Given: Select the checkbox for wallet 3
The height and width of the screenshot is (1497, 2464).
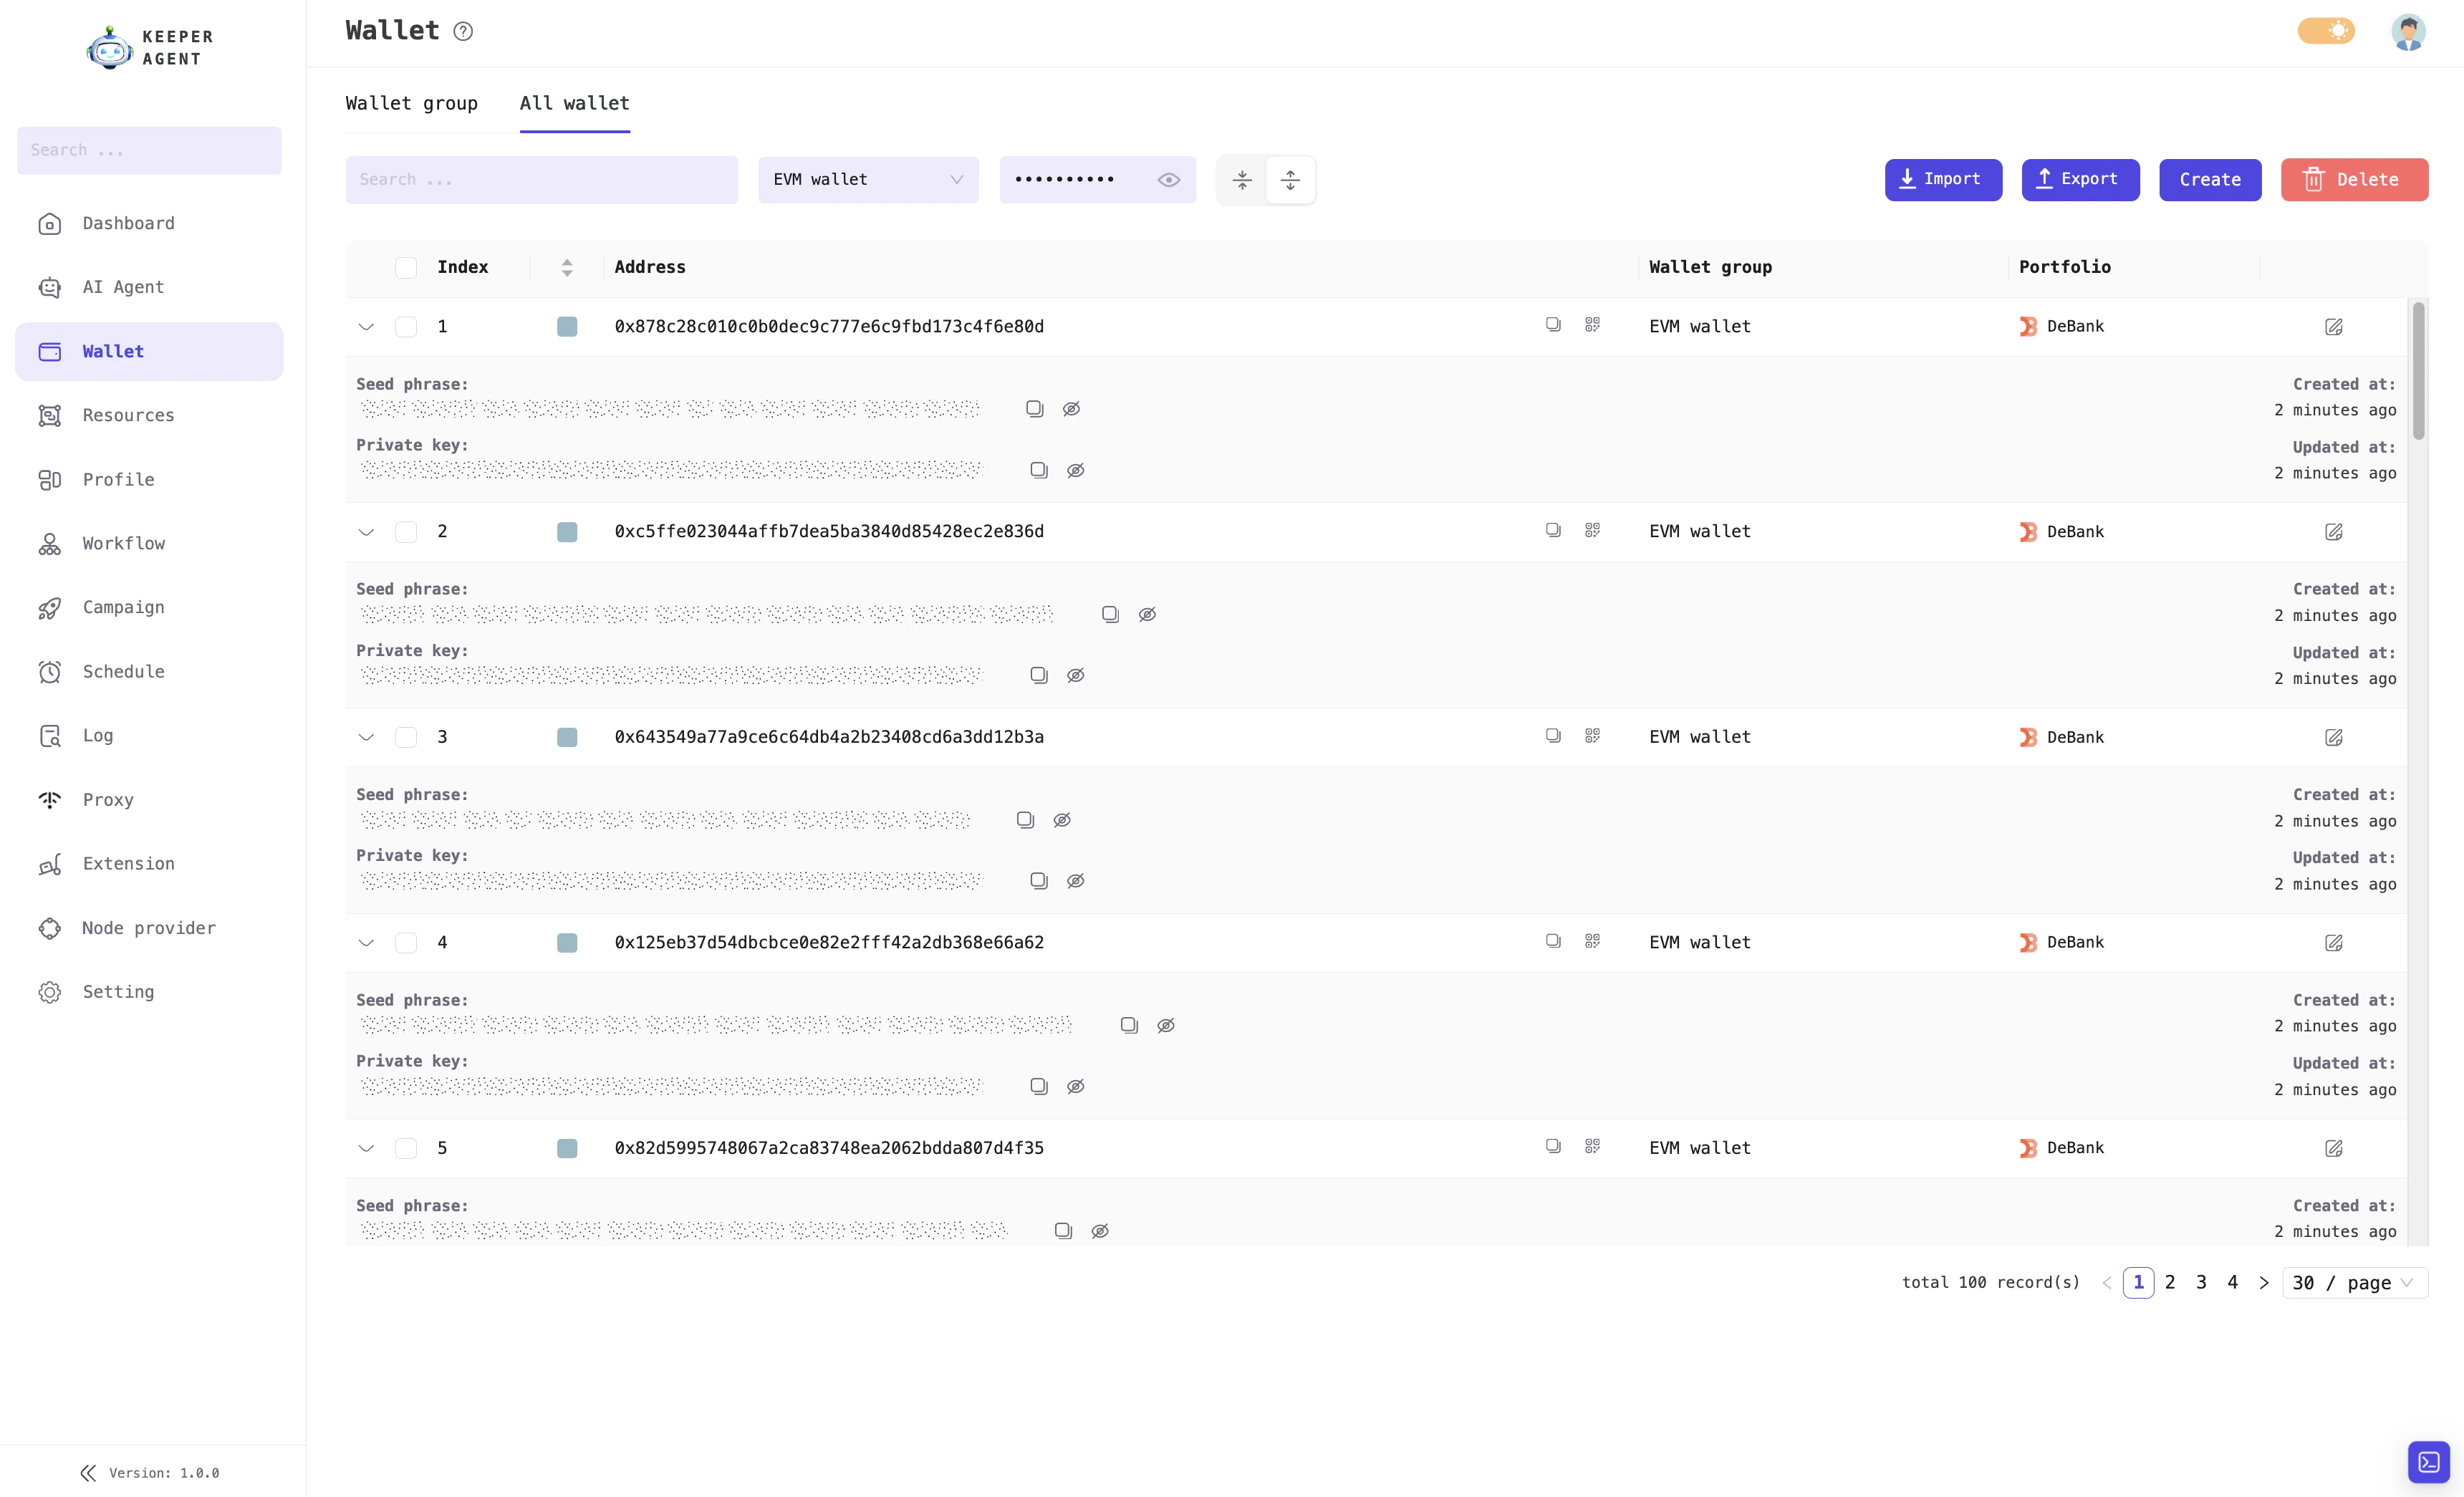Looking at the screenshot, I should pyautogui.click(x=406, y=737).
